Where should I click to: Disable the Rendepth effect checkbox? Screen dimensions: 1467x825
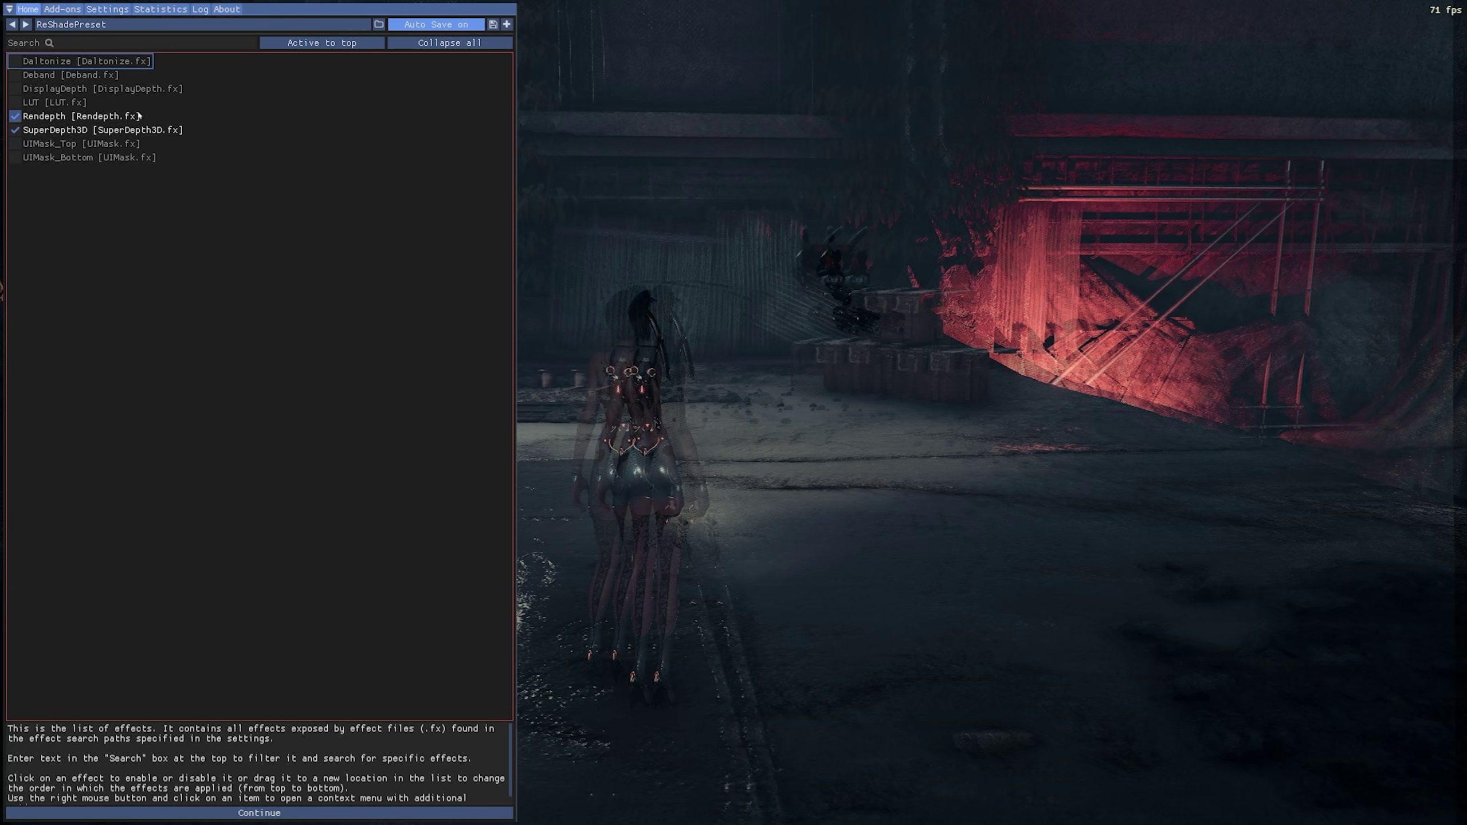click(15, 116)
